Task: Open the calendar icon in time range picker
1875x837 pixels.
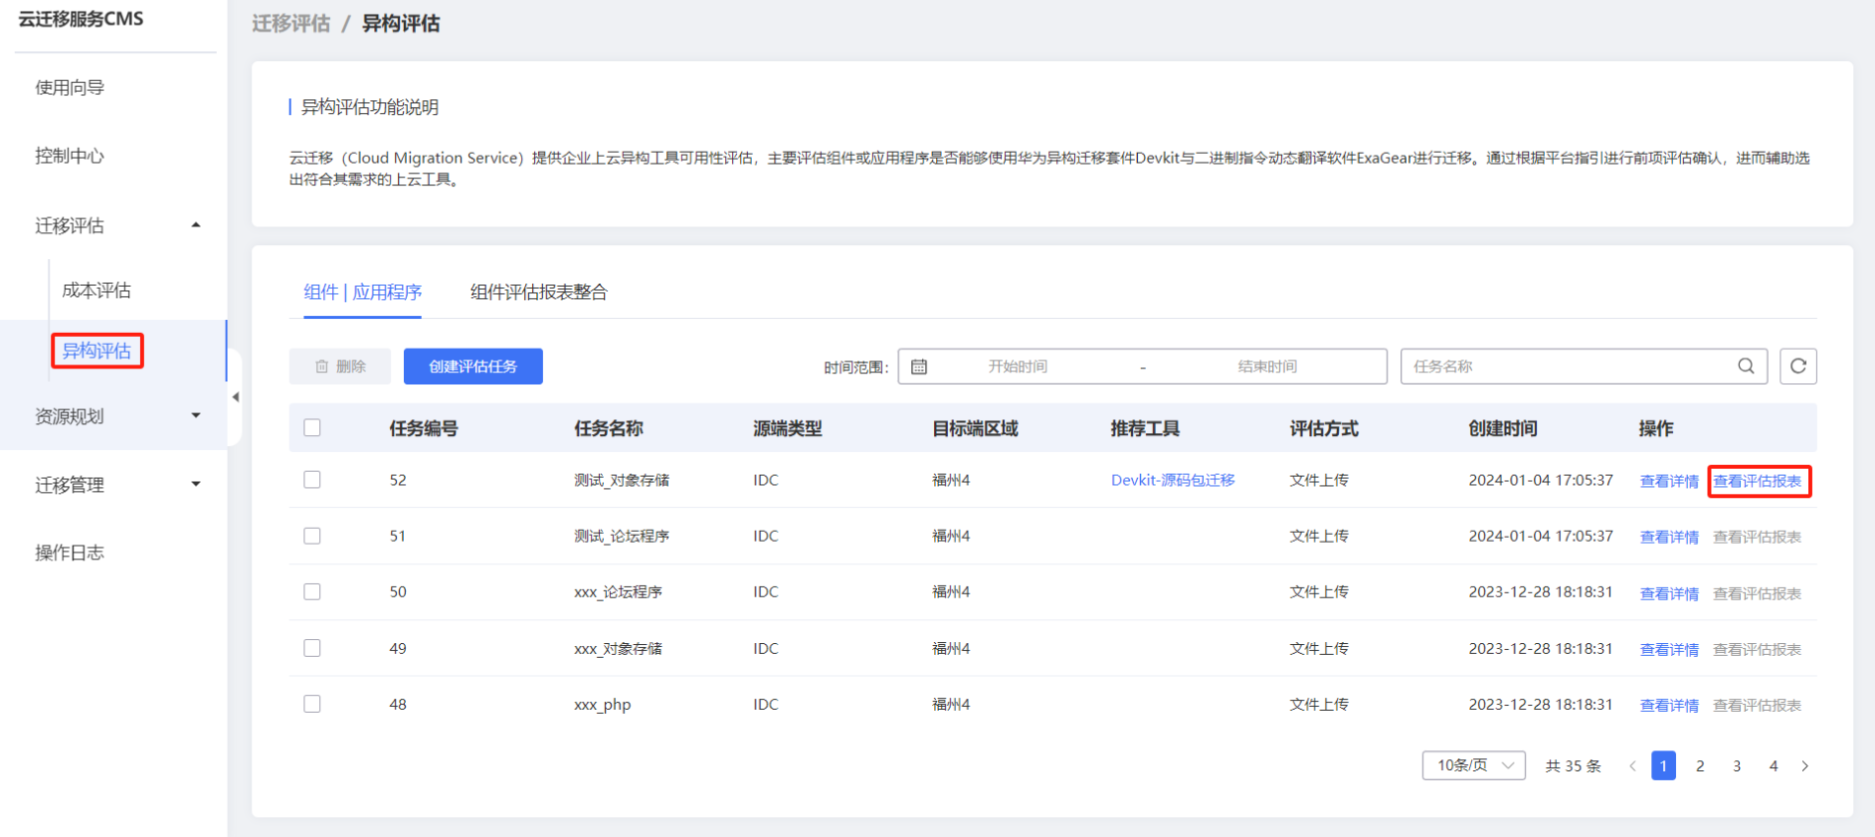Action: (x=919, y=366)
